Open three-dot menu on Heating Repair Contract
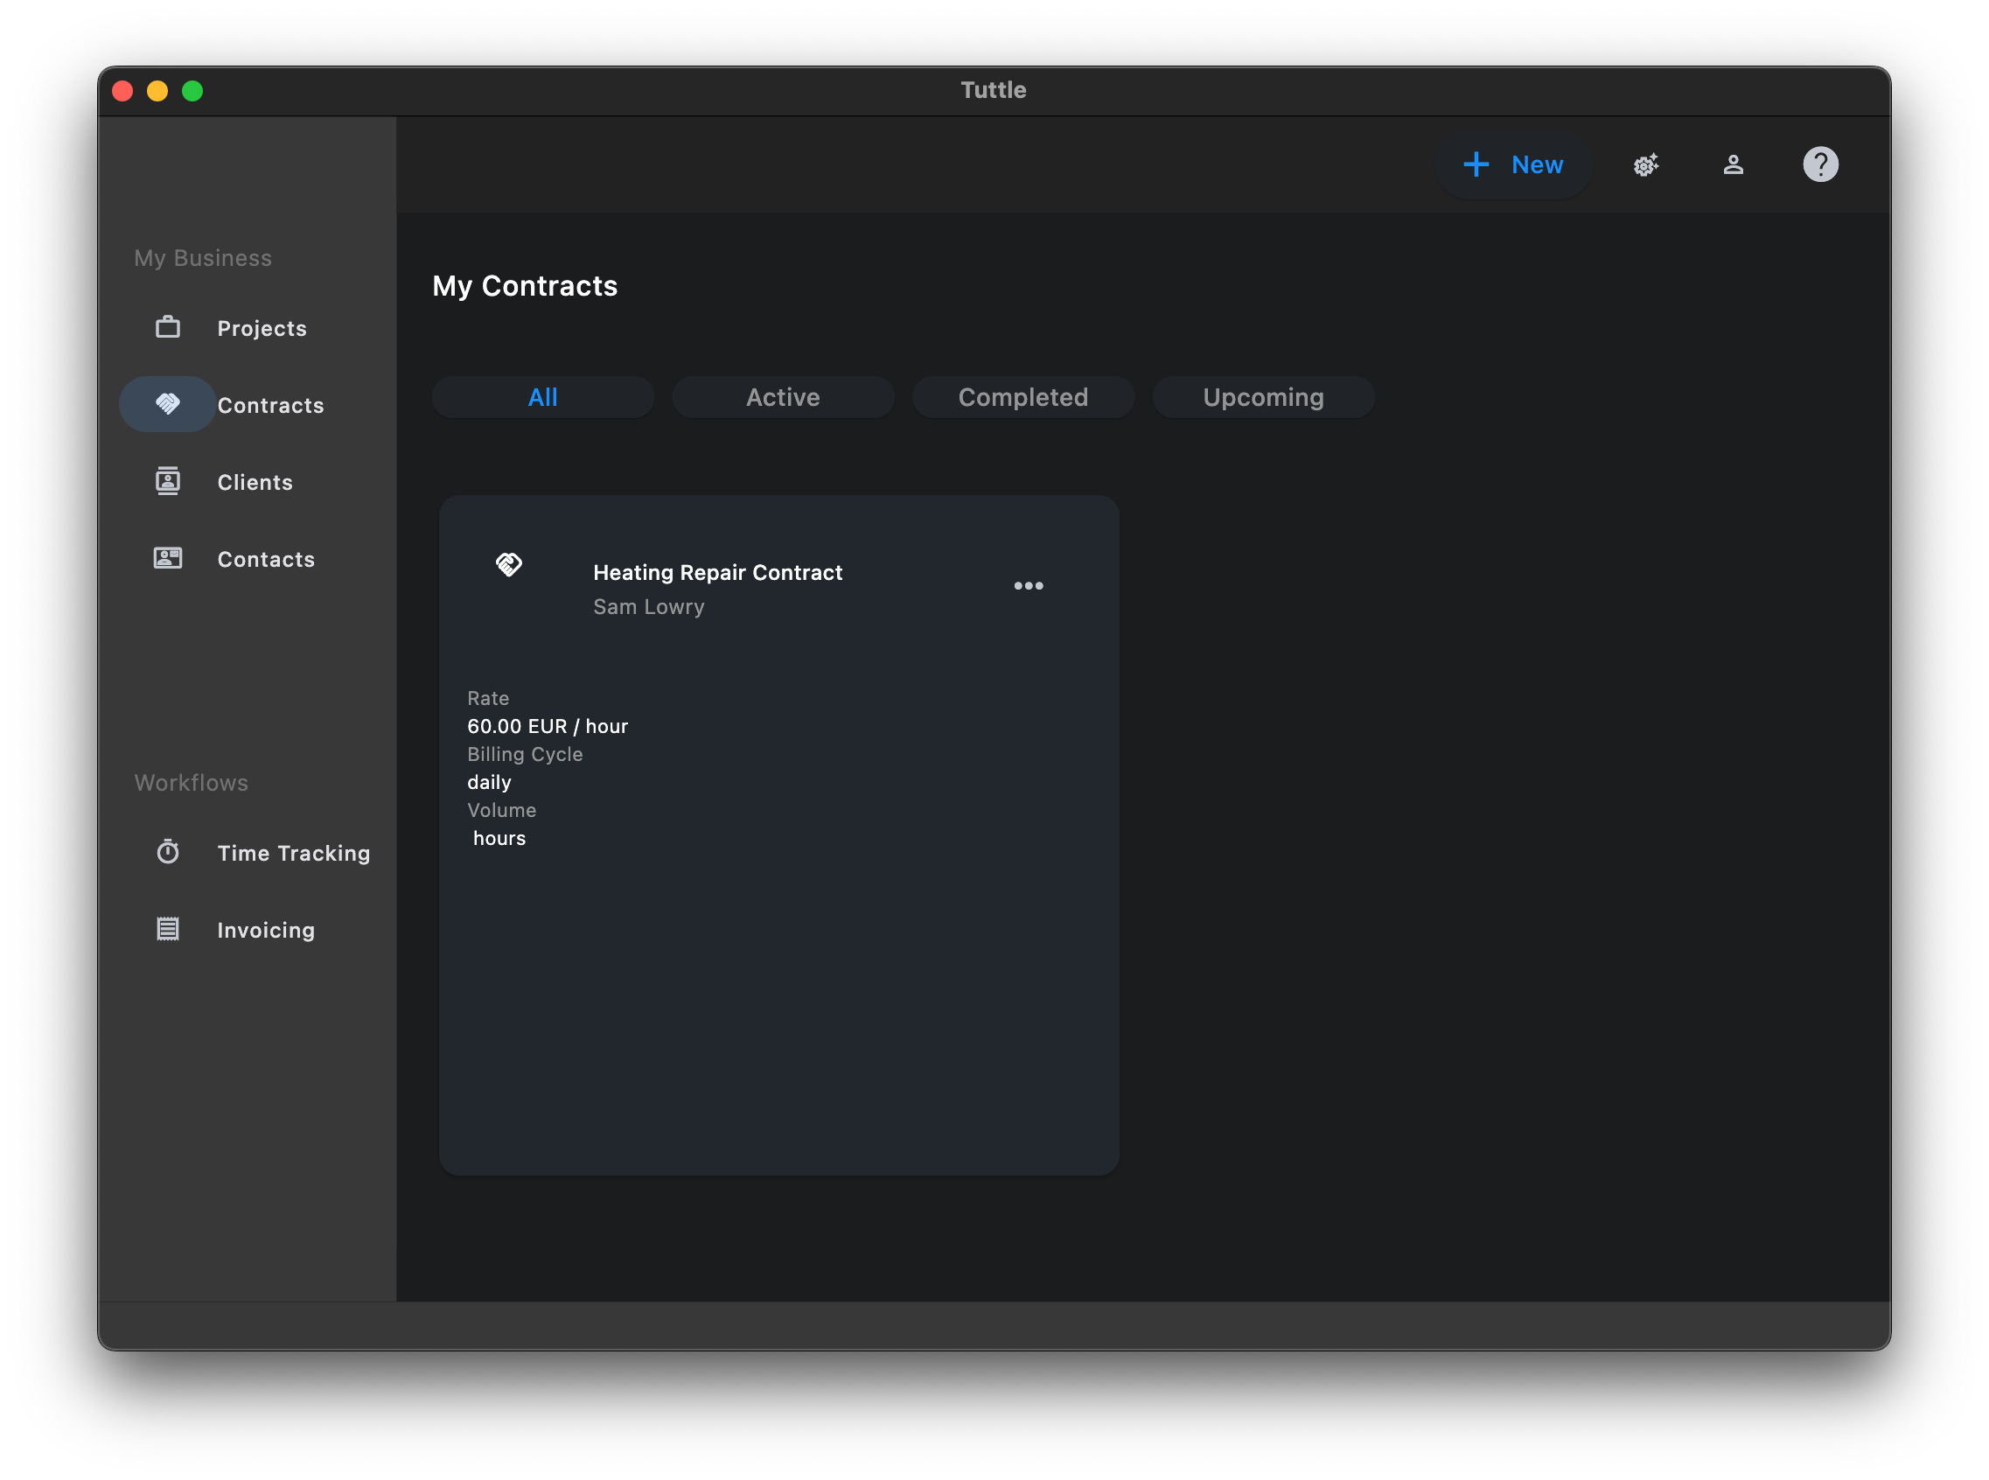 point(1028,586)
